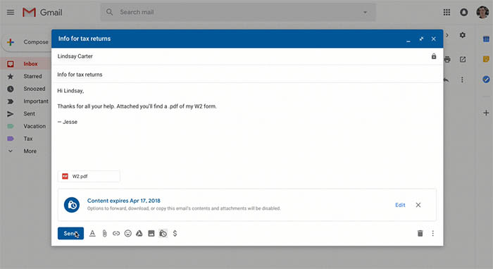This screenshot has height=269, width=493.
Task: Open the account profile picture
Action: (482, 12)
